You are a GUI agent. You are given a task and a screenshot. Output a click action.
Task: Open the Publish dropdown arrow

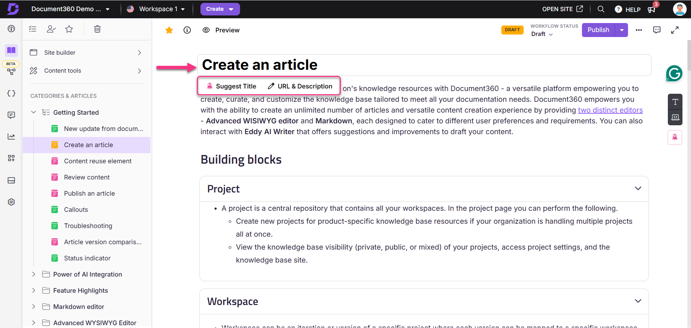622,30
